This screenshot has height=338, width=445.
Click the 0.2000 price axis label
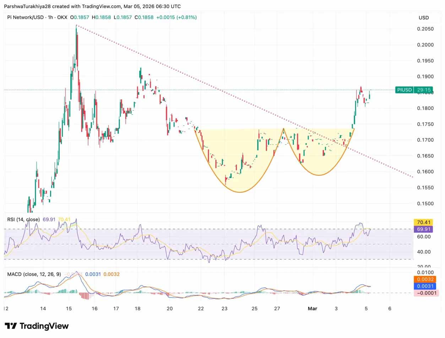425,45
